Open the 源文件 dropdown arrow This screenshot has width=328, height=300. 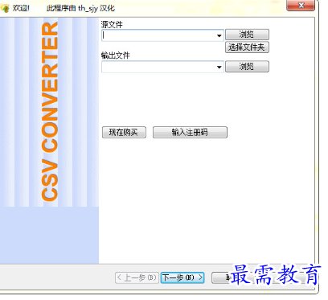[219, 35]
